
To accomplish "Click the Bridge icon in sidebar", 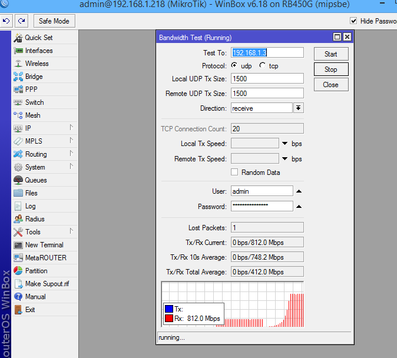I will pos(18,77).
